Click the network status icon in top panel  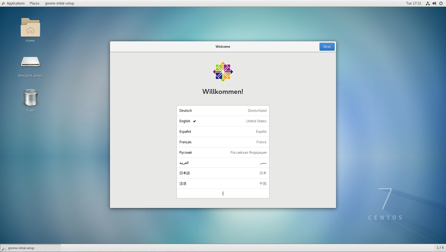[x=428, y=3]
